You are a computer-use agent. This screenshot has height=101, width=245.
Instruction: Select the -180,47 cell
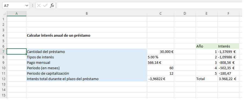tap(228, 73)
